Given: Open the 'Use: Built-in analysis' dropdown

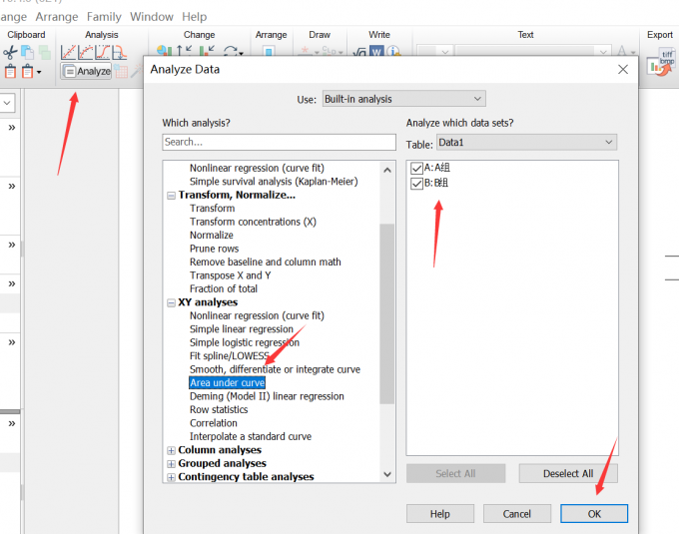Looking at the screenshot, I should point(403,99).
